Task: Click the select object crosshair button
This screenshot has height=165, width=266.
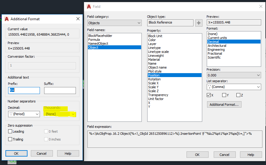Action: coord(199,23)
